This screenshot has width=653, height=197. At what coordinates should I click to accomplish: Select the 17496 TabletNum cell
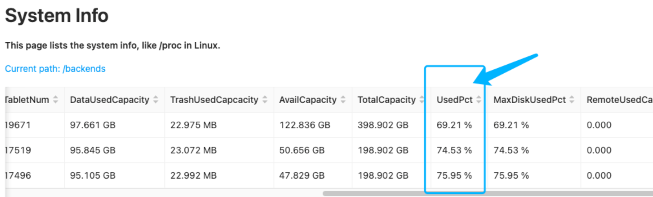coord(16,175)
